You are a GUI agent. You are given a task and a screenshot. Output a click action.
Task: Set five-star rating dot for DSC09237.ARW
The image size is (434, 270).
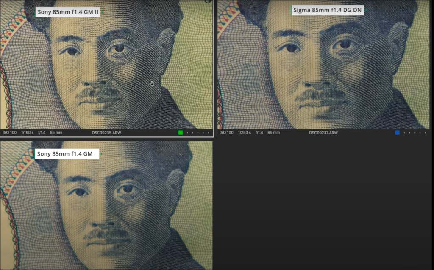[426, 133]
